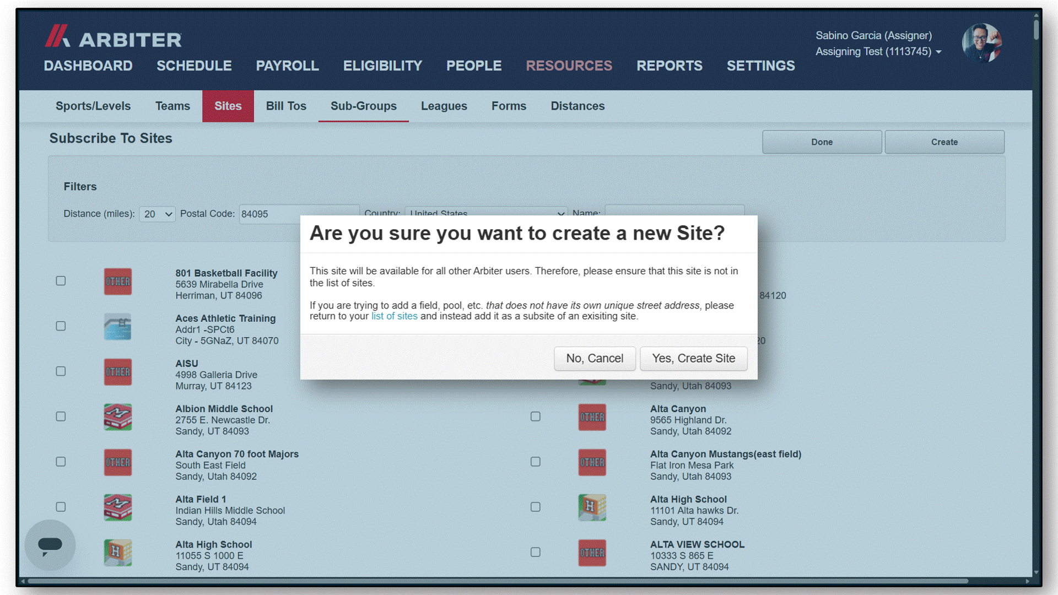Confirm with Yes, Create Site

coord(694,359)
